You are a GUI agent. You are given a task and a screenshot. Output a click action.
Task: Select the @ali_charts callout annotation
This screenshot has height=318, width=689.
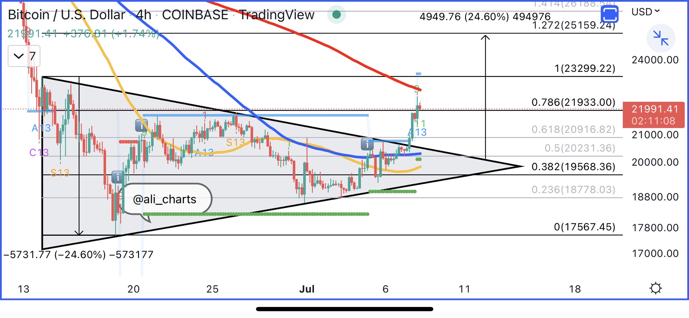pos(165,199)
